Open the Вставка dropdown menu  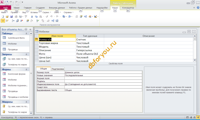coord(35,12)
